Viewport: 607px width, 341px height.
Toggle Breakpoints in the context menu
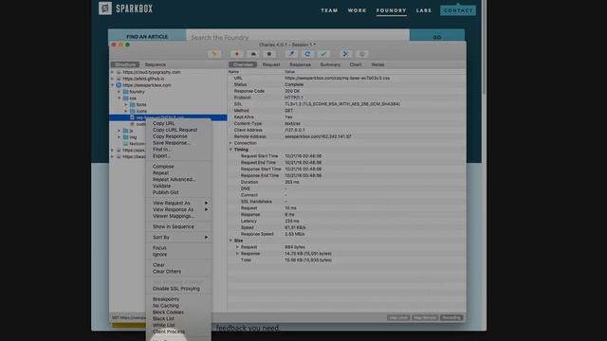point(166,299)
